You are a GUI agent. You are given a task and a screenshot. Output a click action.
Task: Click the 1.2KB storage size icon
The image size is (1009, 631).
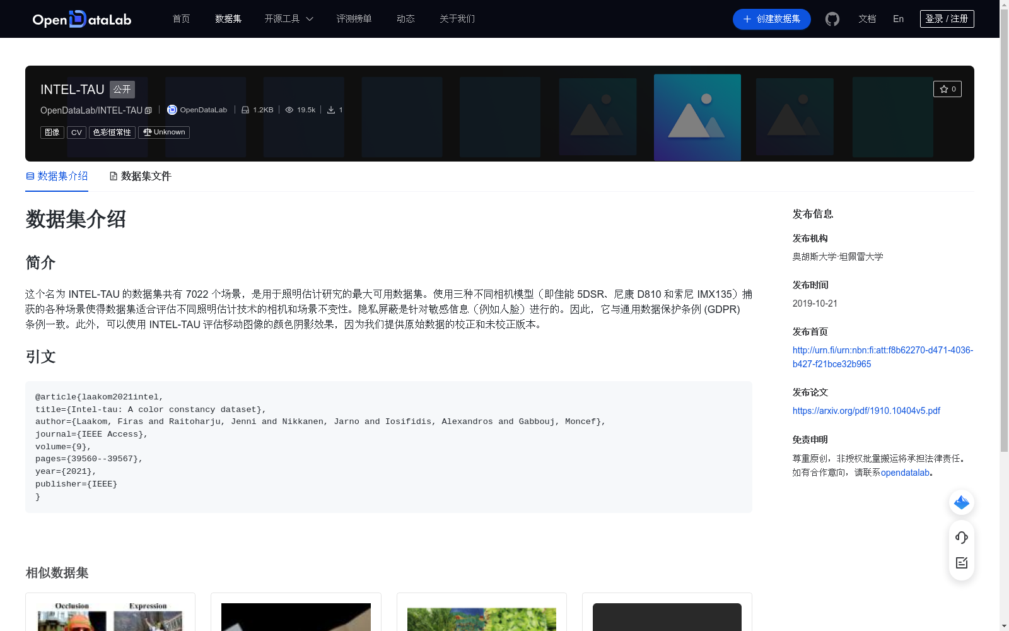[x=245, y=110]
